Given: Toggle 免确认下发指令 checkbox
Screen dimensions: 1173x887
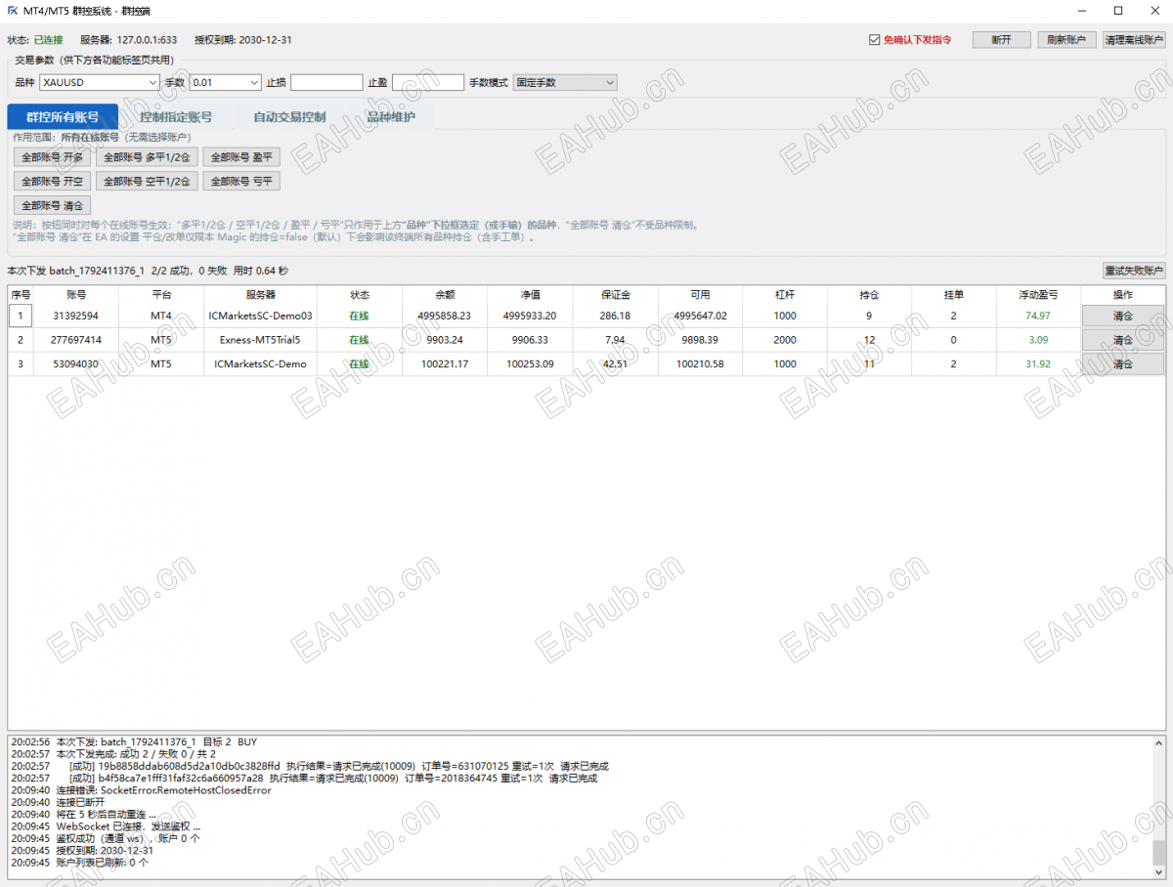Looking at the screenshot, I should pos(875,40).
